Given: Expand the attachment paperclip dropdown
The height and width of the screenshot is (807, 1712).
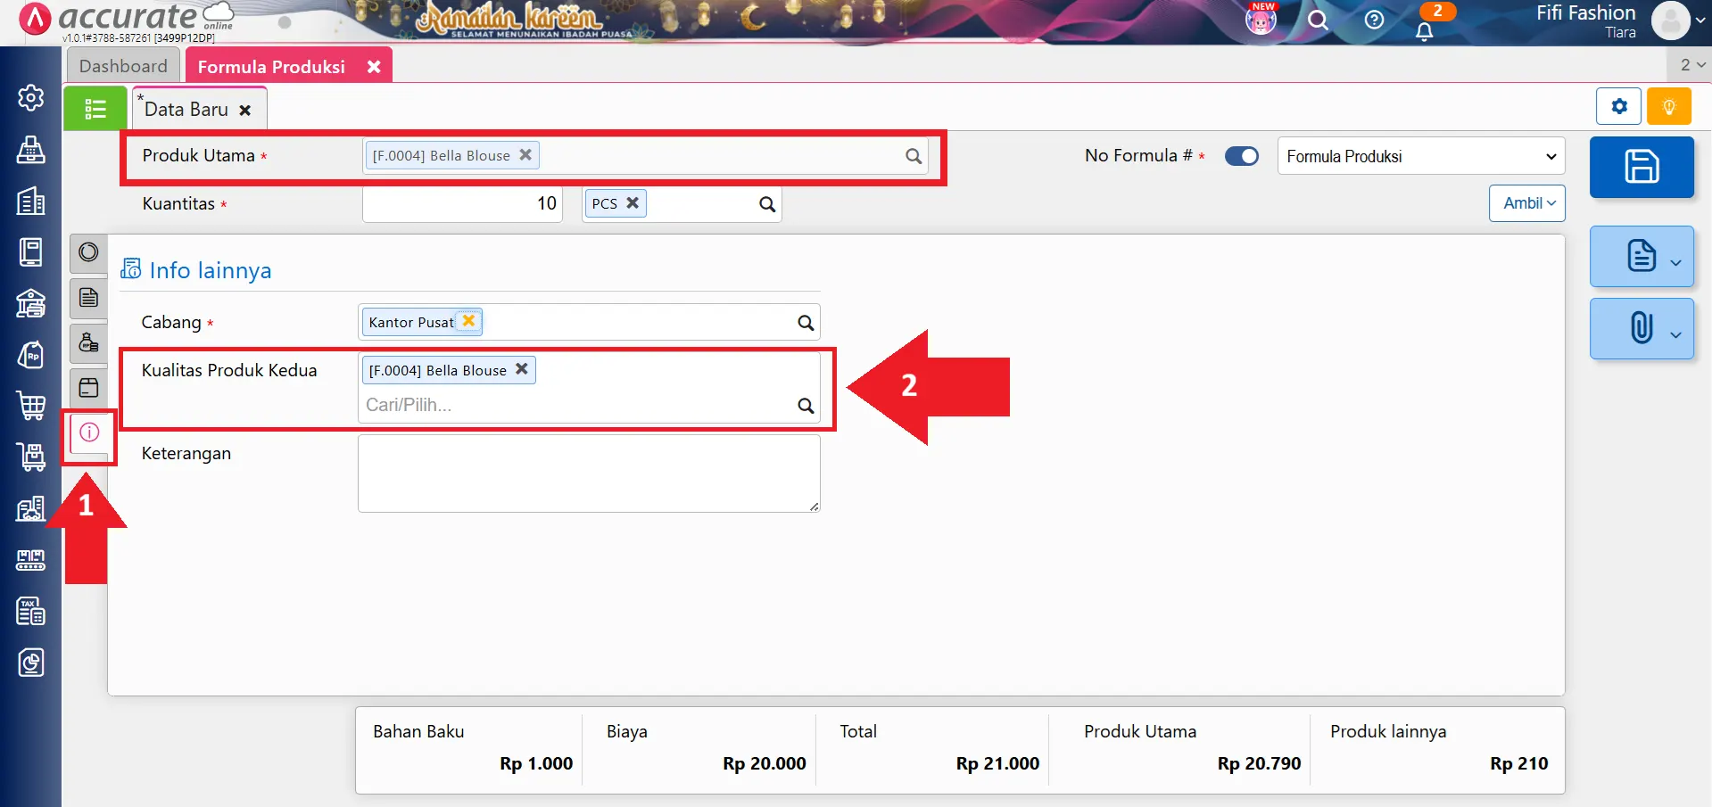Looking at the screenshot, I should (x=1642, y=328).
